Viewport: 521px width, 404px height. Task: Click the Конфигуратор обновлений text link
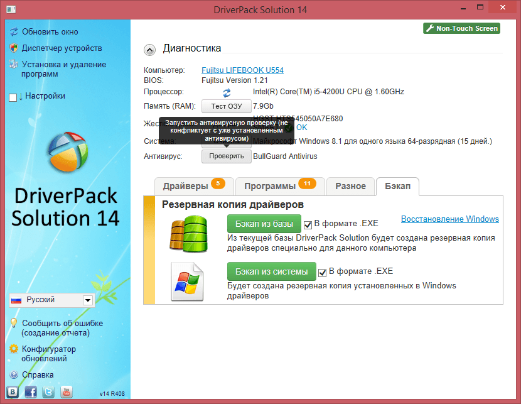(x=48, y=354)
